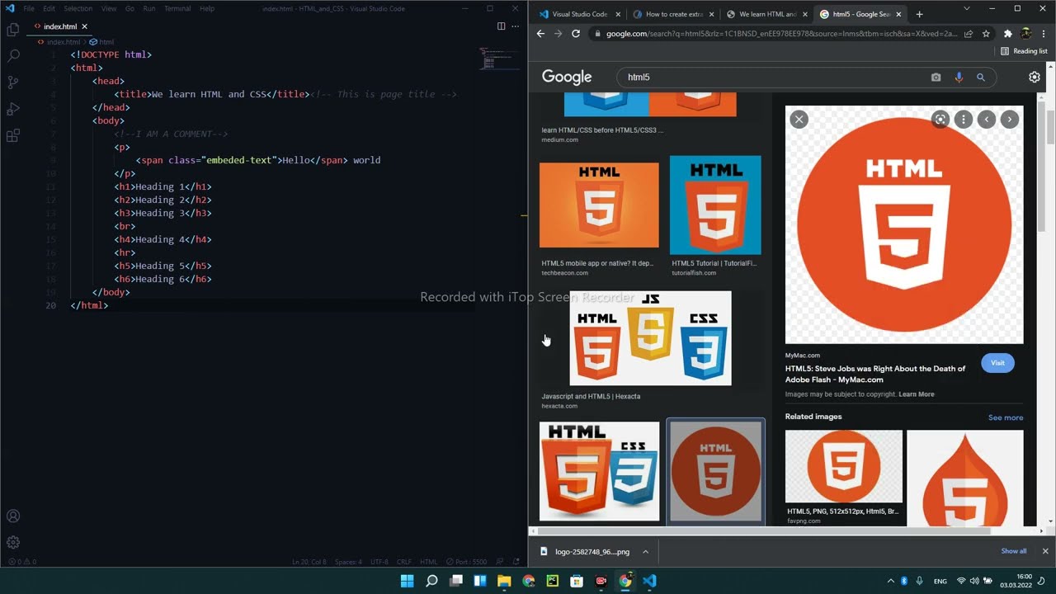
Task: Open the Source Control view in VS Code
Action: pyautogui.click(x=13, y=82)
